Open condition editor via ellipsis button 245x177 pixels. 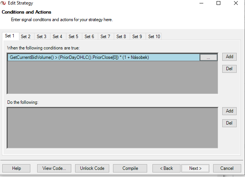tap(209, 57)
